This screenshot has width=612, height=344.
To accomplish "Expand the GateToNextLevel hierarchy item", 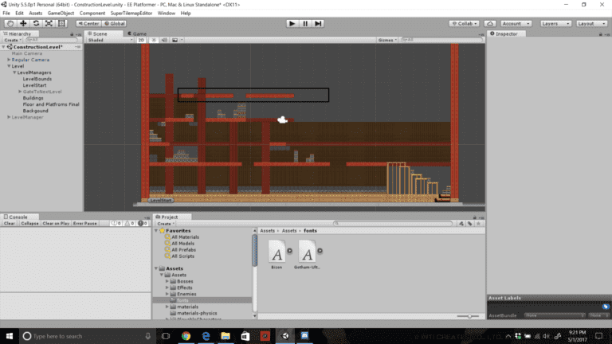I will 20,92.
